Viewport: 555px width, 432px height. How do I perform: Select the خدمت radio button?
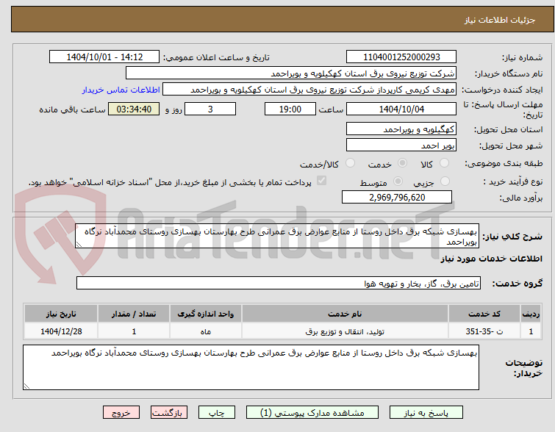pos(402,163)
